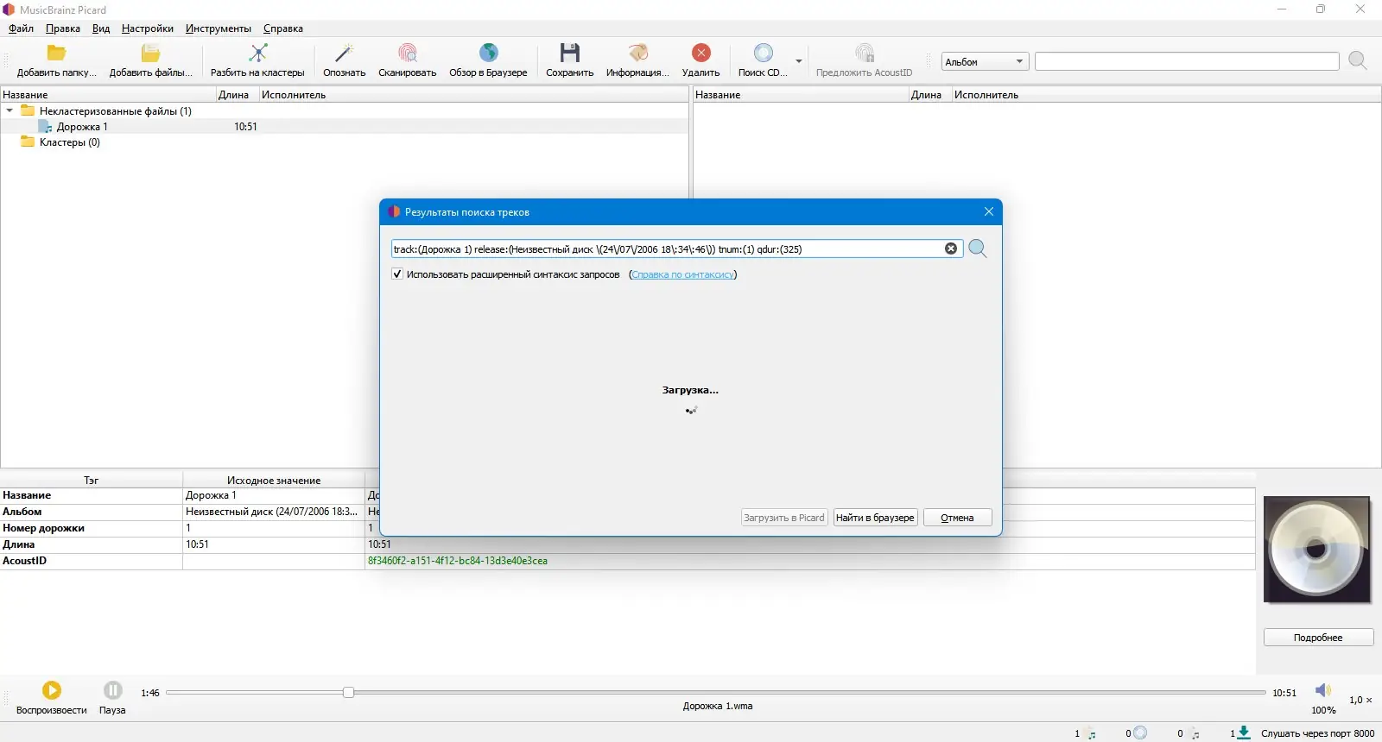Click the Save (Сохранить) floppy icon
The image size is (1382, 742).
pyautogui.click(x=569, y=53)
